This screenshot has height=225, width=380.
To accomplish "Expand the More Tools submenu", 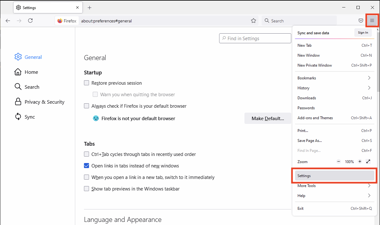I will 334,186.
